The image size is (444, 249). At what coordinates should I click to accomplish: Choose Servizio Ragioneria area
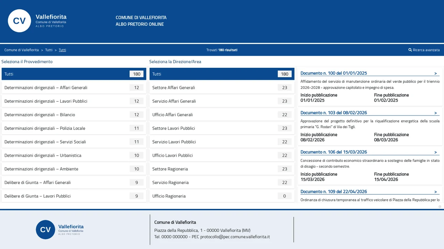[222, 182]
